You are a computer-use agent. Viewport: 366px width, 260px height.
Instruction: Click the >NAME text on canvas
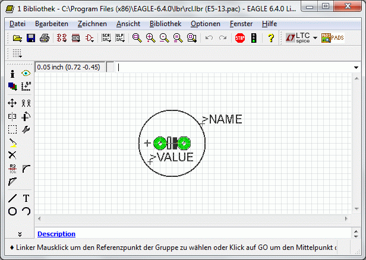[x=222, y=119]
